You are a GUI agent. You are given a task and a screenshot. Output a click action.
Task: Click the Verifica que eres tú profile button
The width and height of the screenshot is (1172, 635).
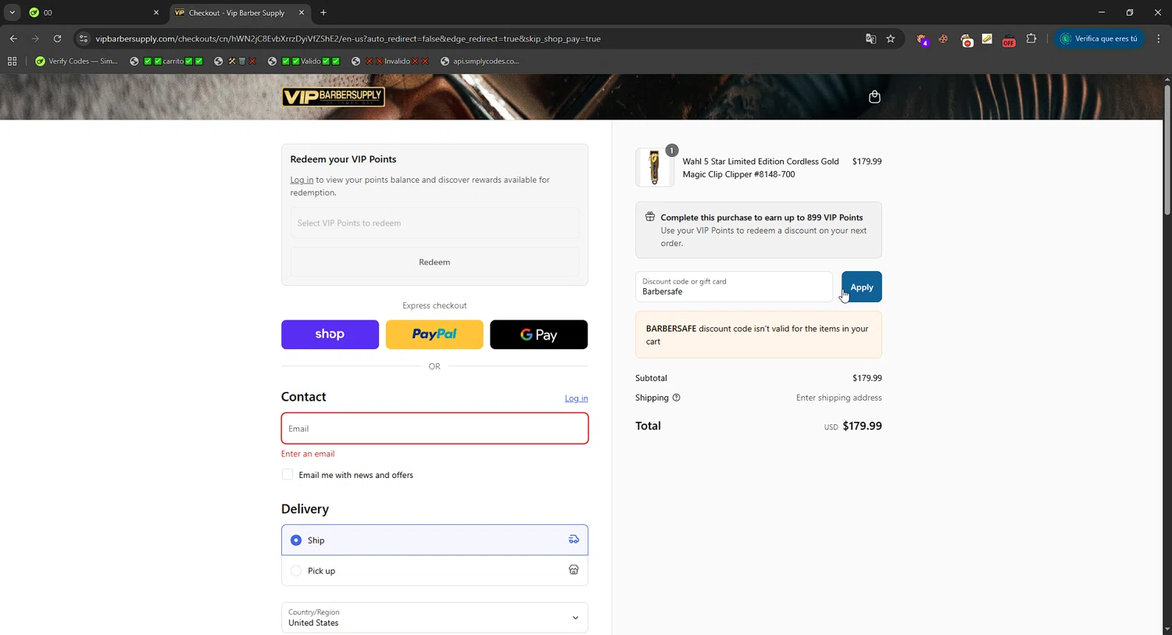click(x=1099, y=38)
